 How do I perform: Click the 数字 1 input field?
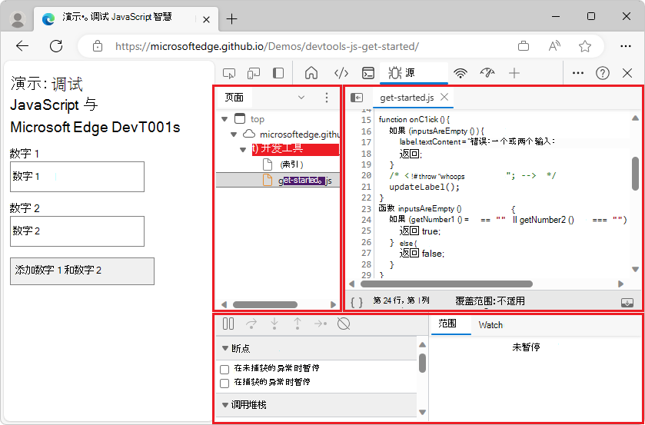click(78, 177)
